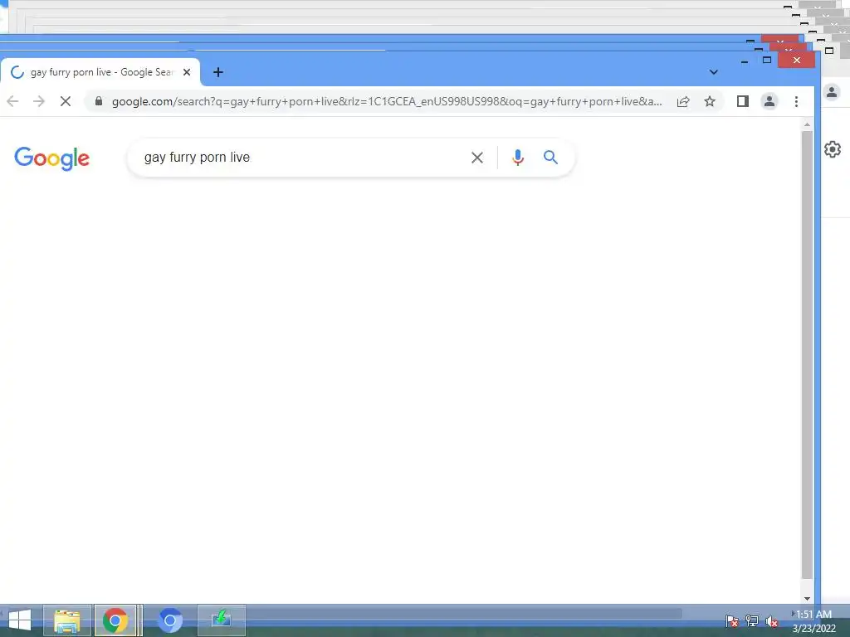Click the vertical scrollbar thumb
Screen dimensions: 850x637
click(x=807, y=355)
